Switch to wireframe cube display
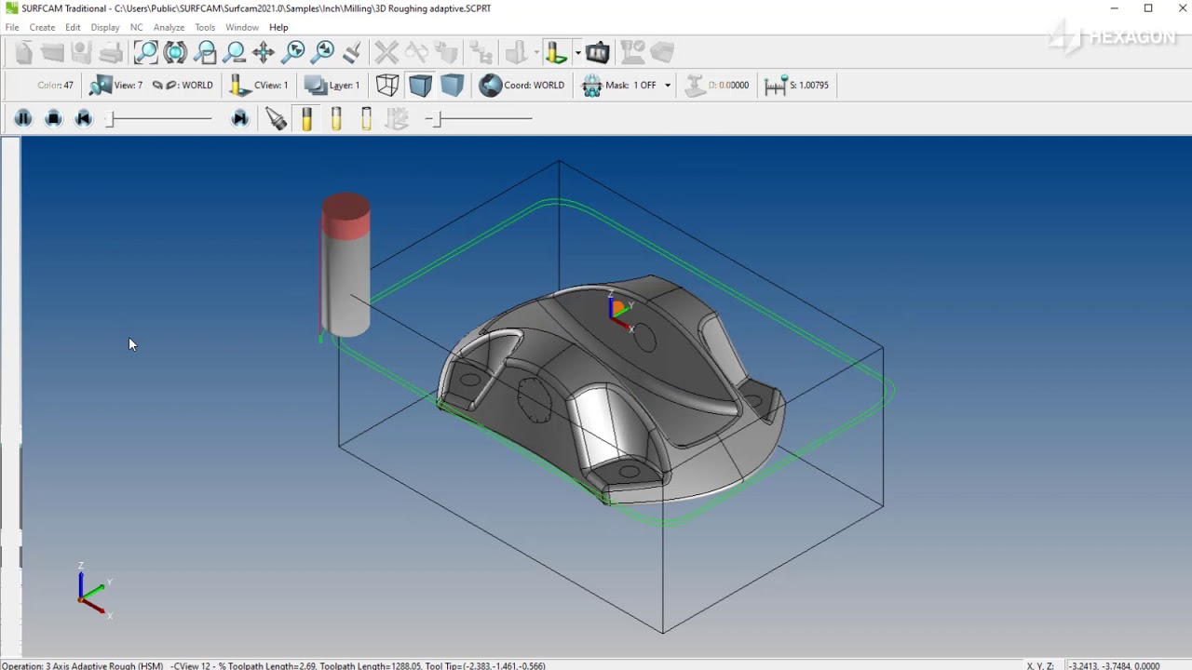The width and height of the screenshot is (1192, 670). [387, 85]
